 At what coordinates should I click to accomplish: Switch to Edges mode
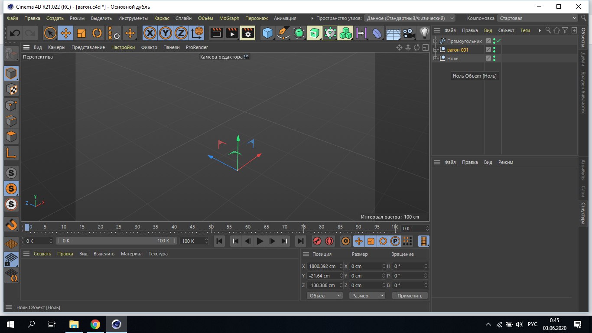[11, 121]
